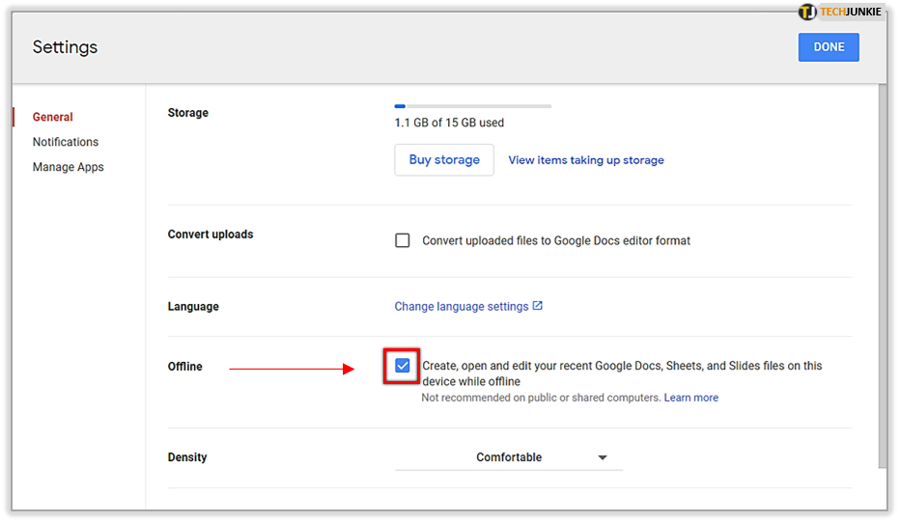This screenshot has height=522, width=899.
Task: Open View items taking up storage link
Action: (x=586, y=160)
